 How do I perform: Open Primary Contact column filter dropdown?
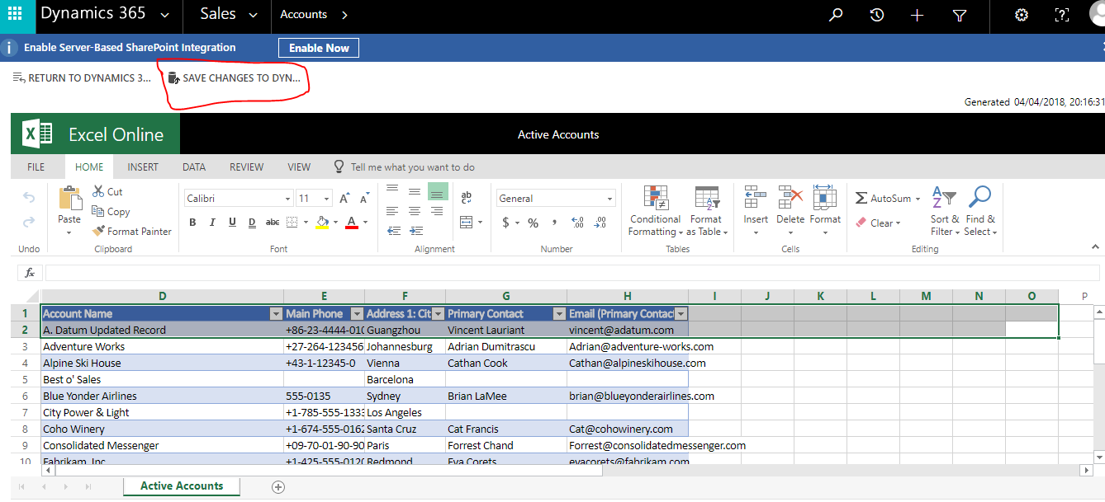tap(559, 313)
